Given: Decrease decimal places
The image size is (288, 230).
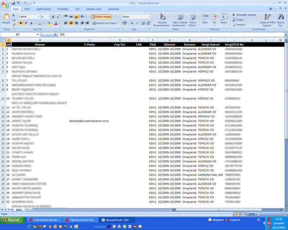Looking at the screenshot, I should point(148,23).
